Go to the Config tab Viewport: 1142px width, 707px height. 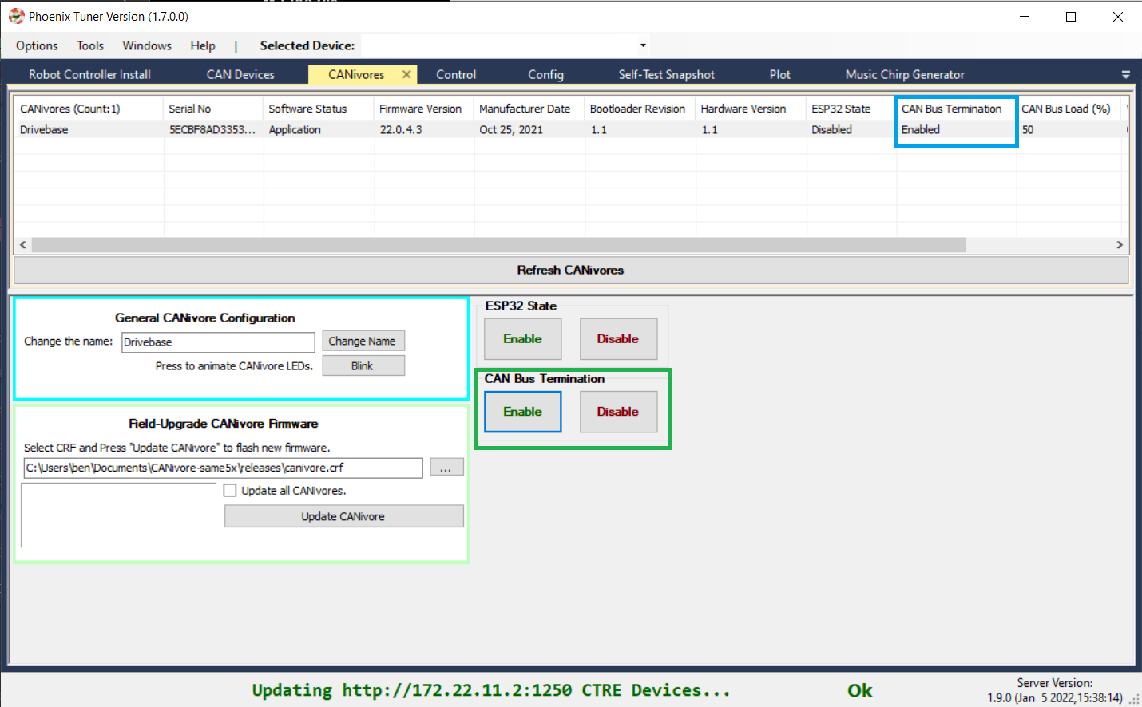[x=545, y=74]
